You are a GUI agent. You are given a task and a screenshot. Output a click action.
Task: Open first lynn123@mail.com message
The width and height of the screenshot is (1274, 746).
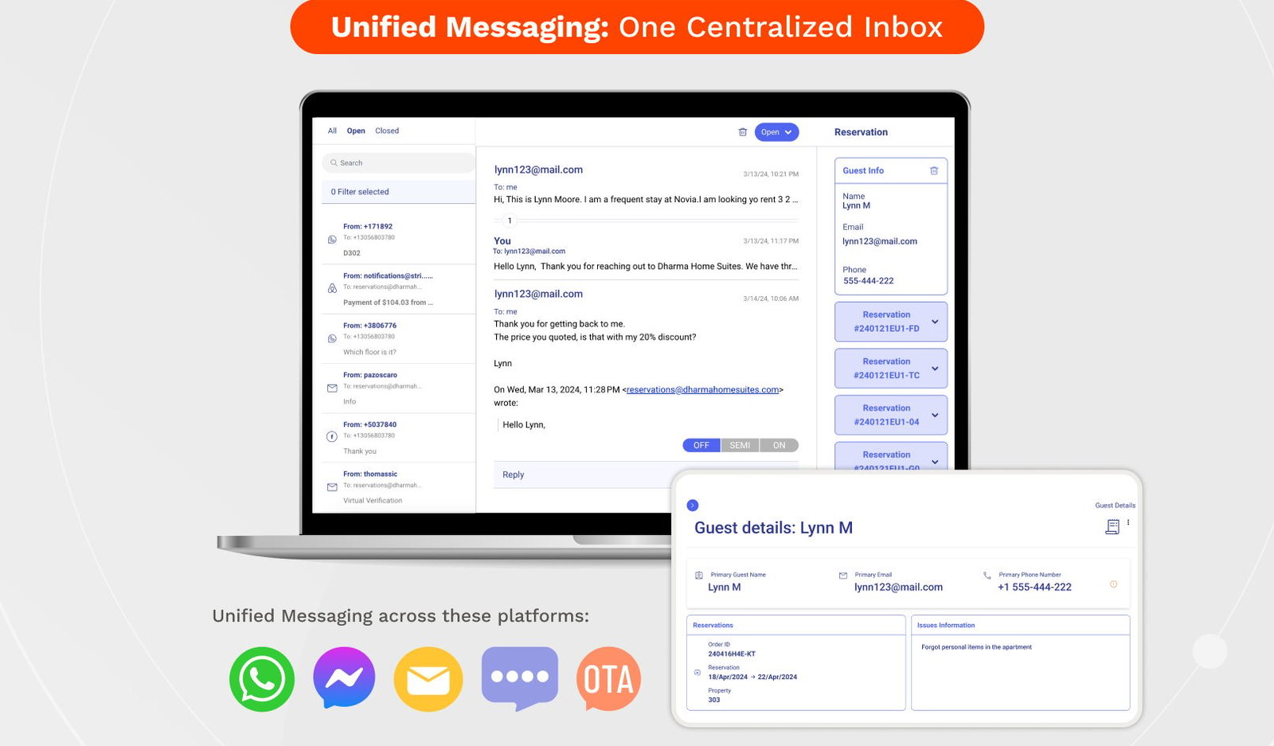(x=646, y=185)
